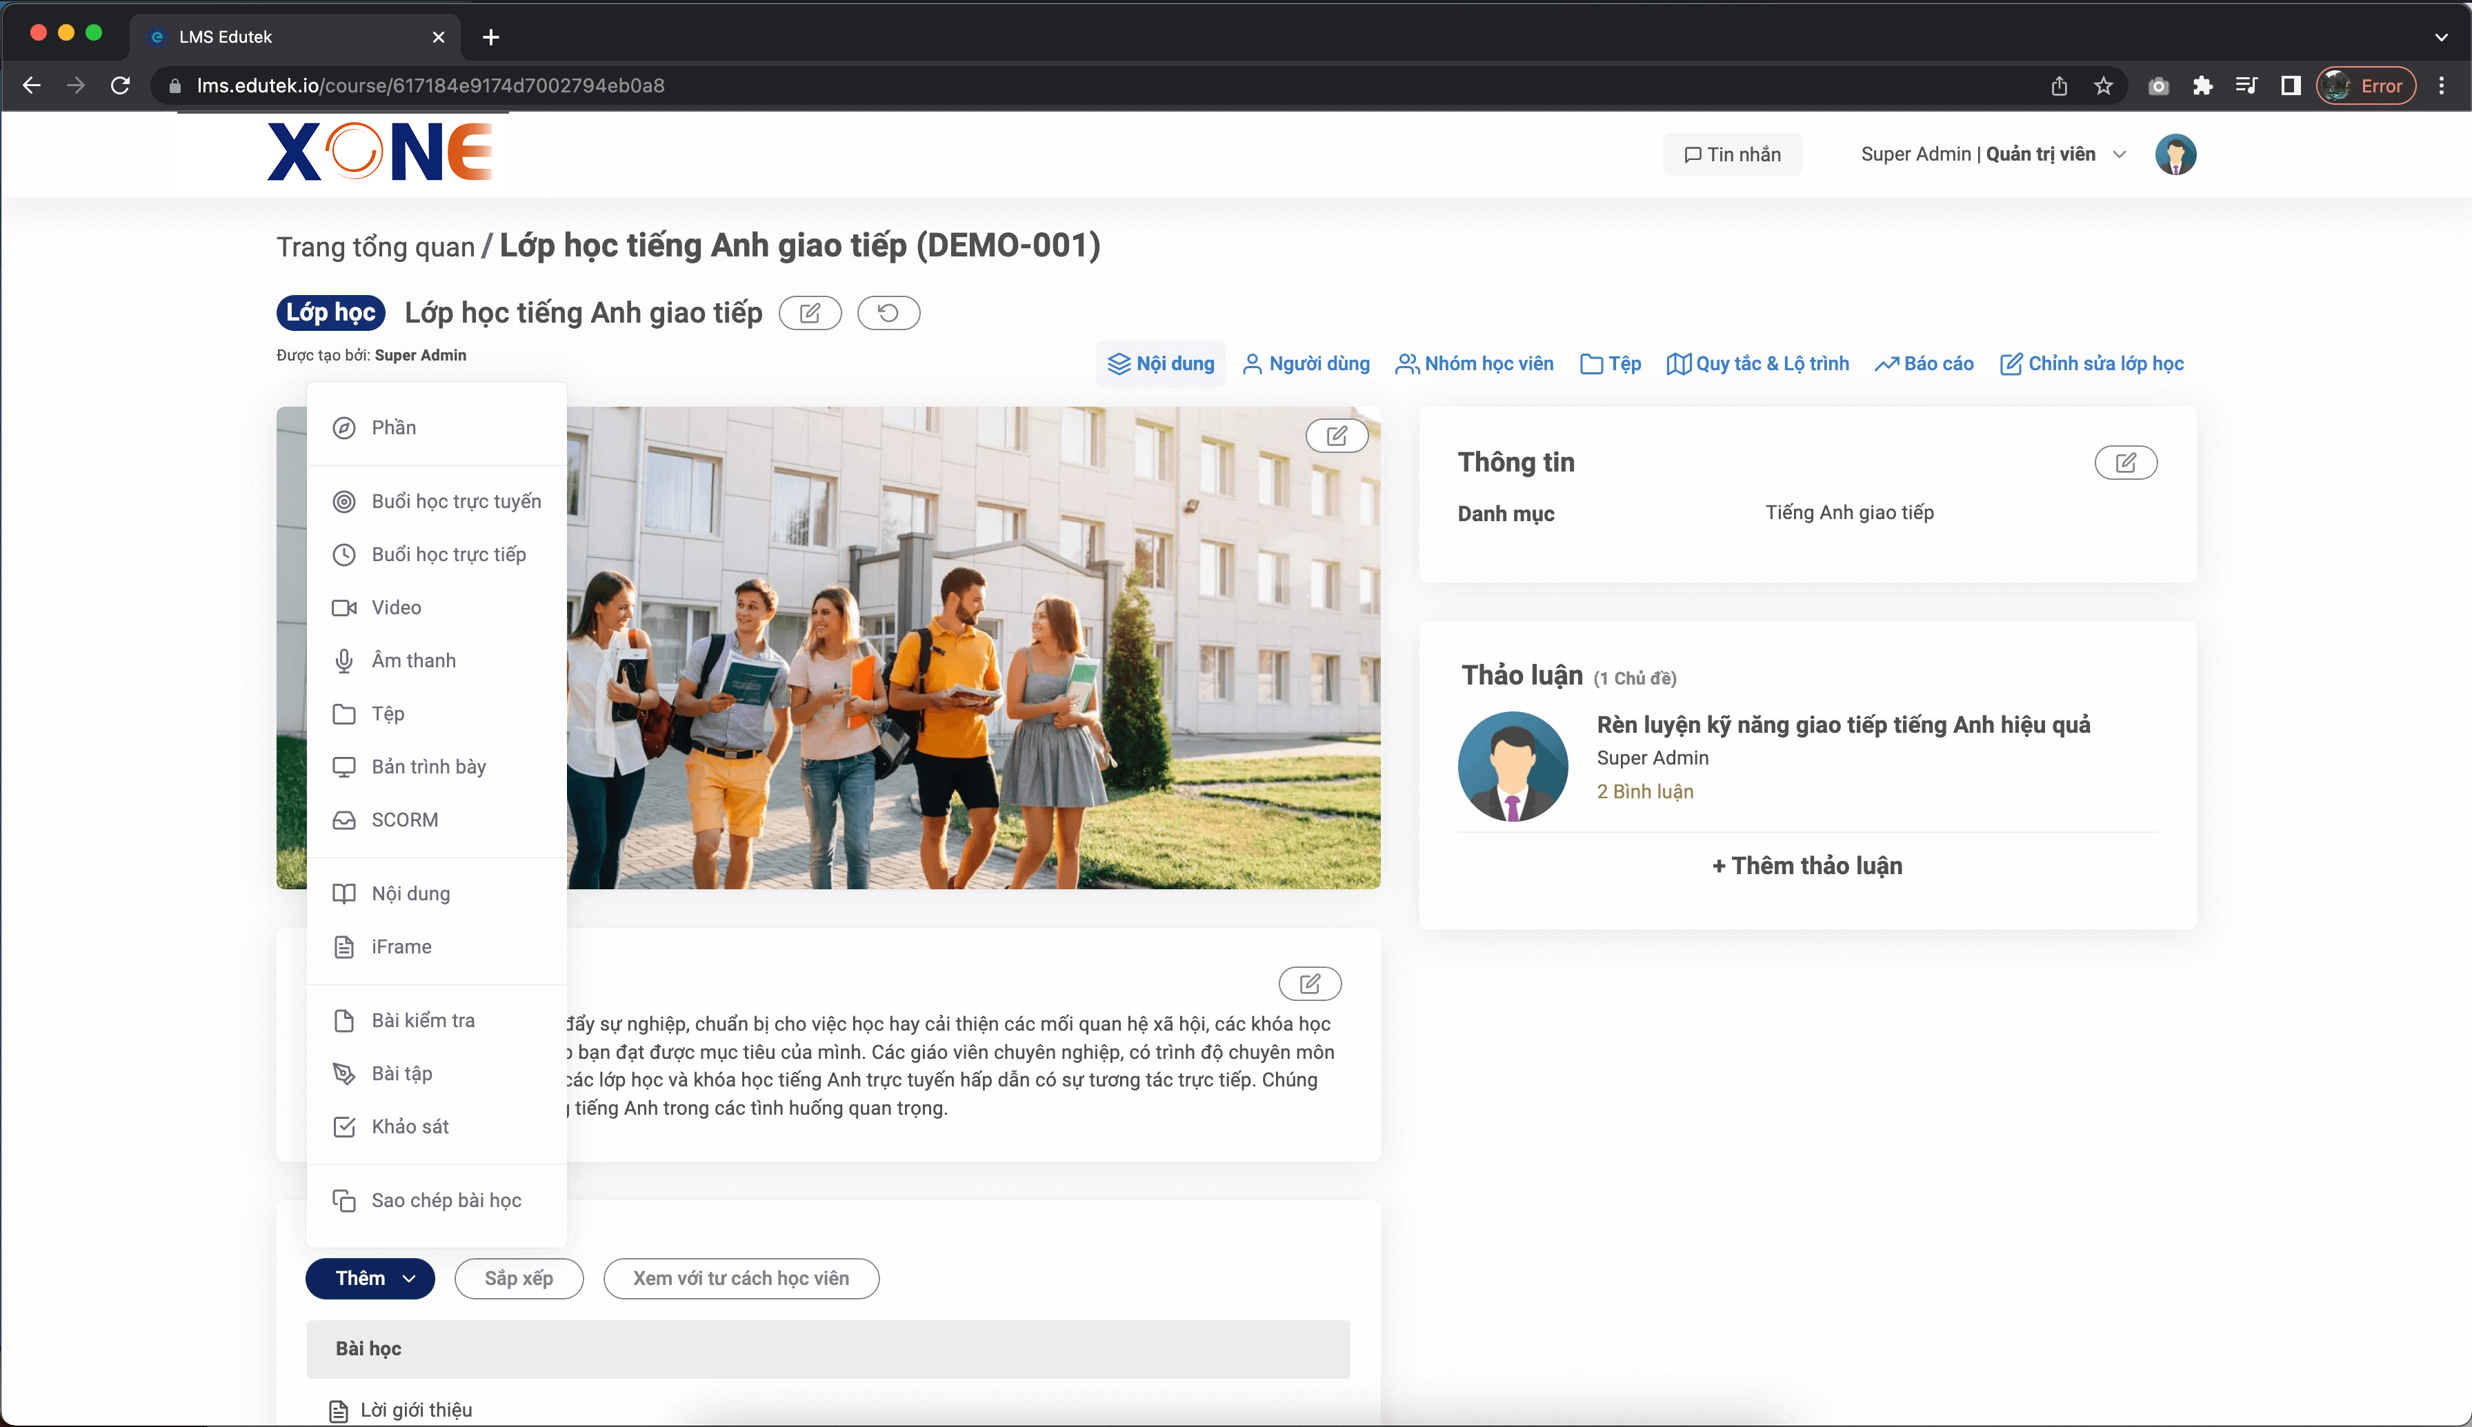Bookmark page with the star icon
Screen dimensions: 2472x1427
click(x=2103, y=85)
